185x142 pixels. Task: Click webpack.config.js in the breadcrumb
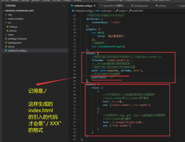pos(84,11)
